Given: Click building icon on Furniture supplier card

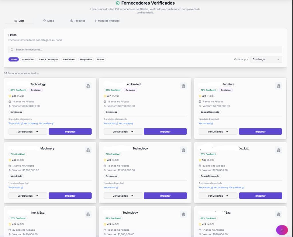Looking at the screenshot, I should pos(278,86).
